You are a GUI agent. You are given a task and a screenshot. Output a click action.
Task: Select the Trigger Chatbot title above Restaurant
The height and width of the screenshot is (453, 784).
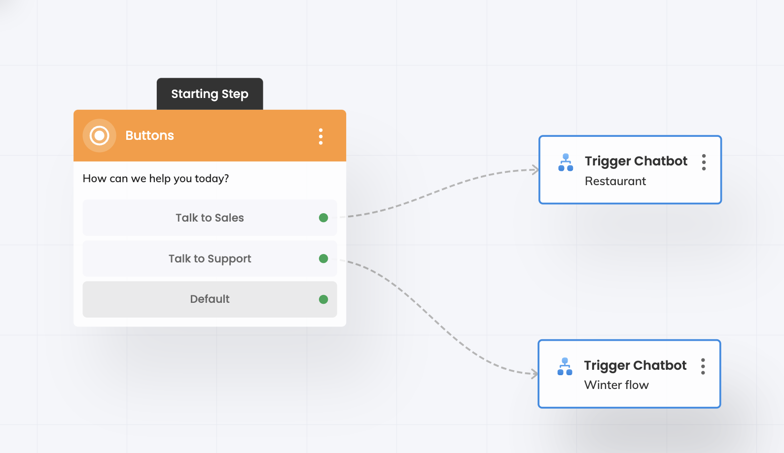[x=636, y=161]
